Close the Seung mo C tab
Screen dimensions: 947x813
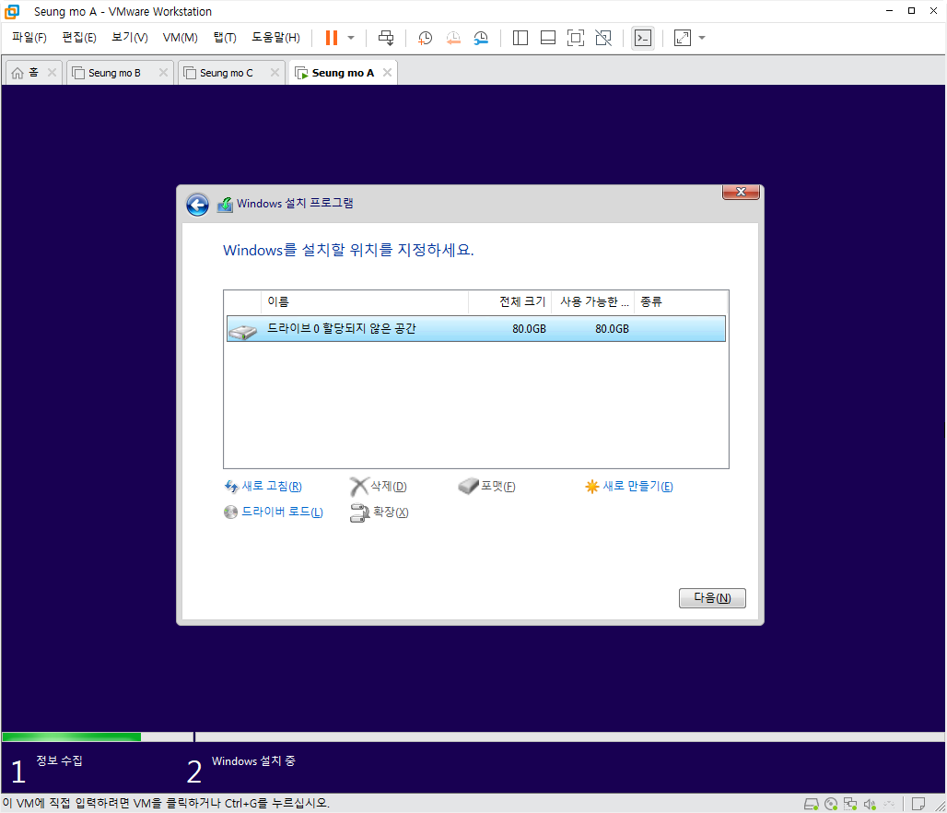click(275, 73)
